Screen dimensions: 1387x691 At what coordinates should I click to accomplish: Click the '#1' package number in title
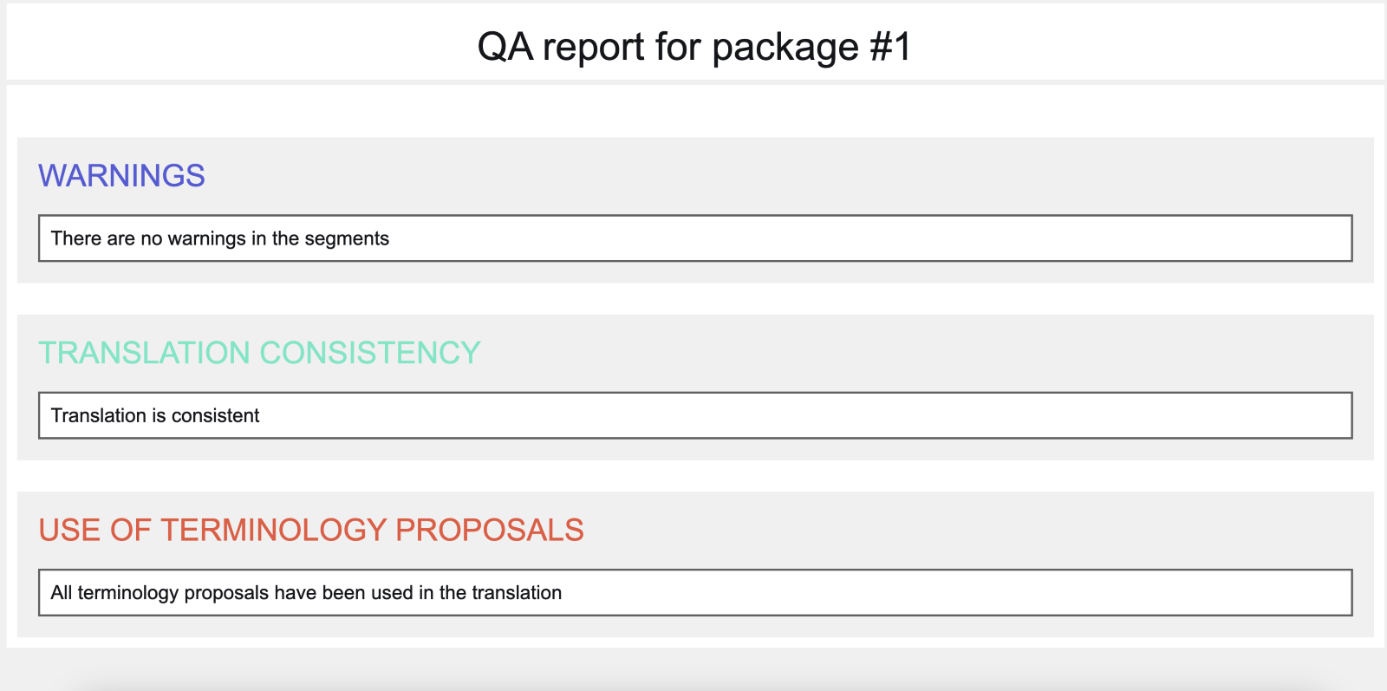[889, 47]
